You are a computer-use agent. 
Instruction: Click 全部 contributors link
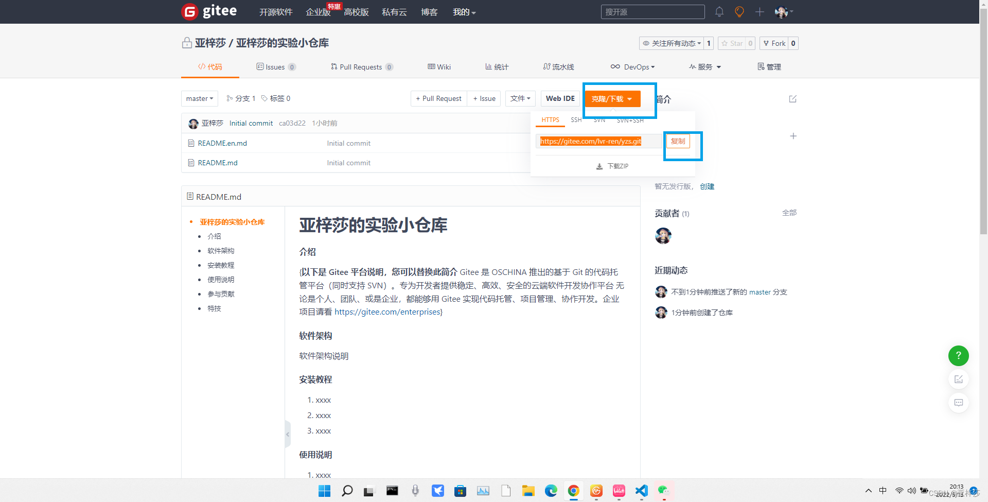tap(789, 213)
